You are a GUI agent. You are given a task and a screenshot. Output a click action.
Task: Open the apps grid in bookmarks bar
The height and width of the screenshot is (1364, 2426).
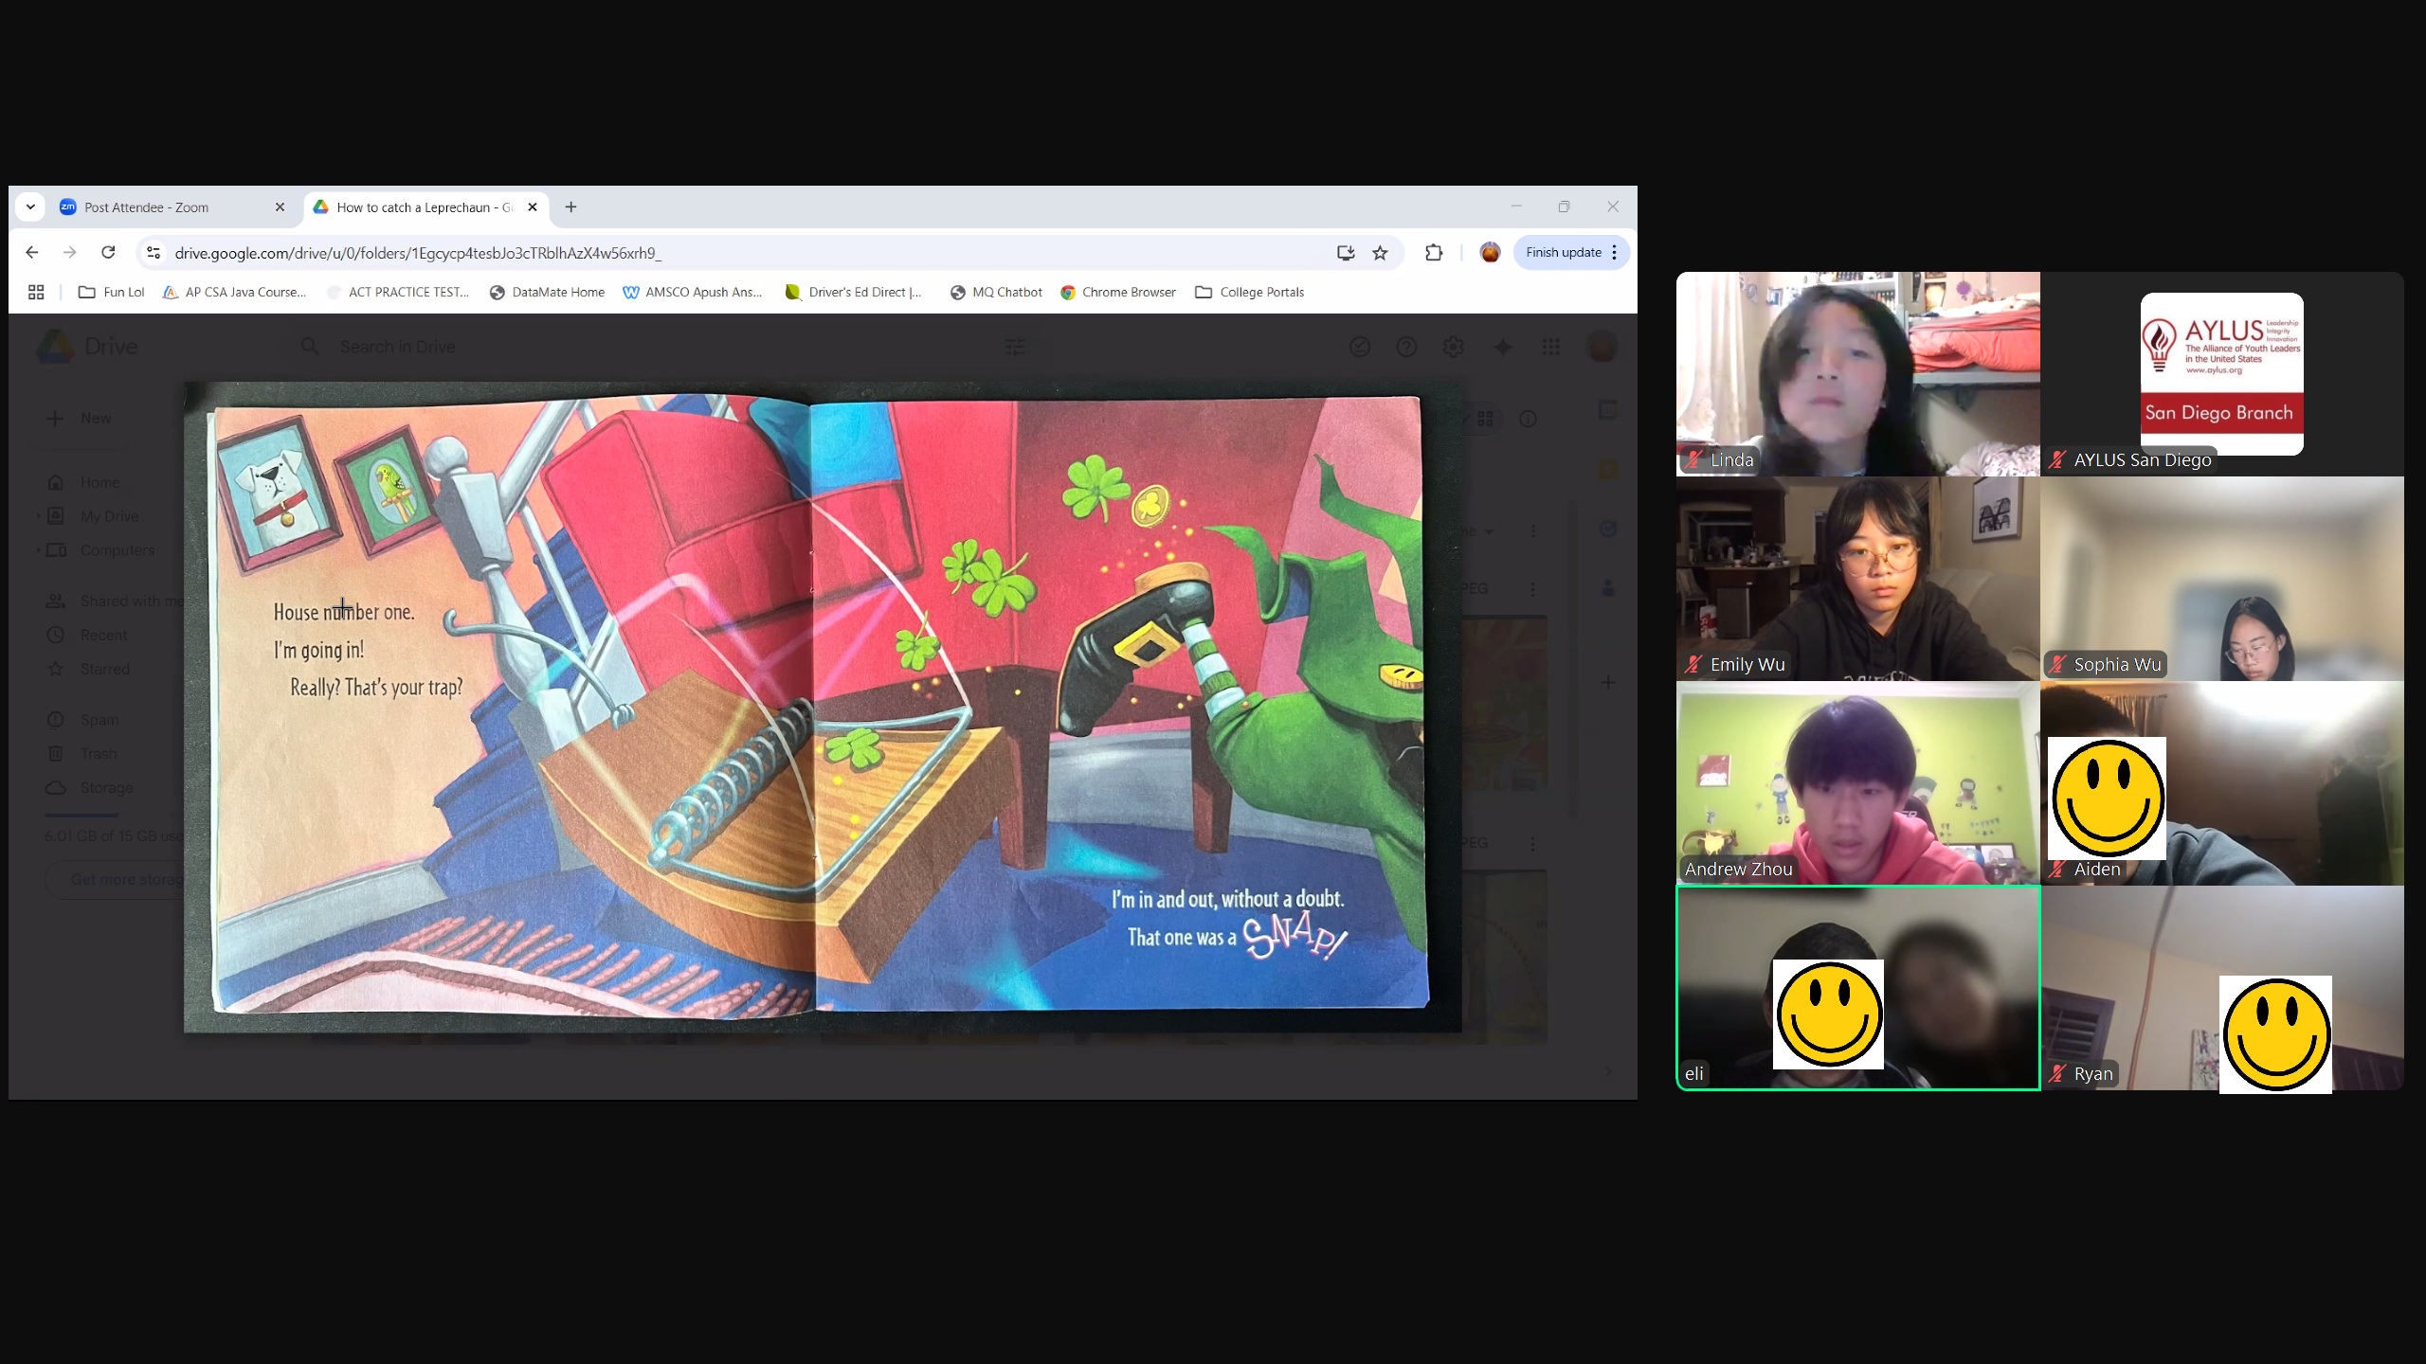pyautogui.click(x=36, y=293)
